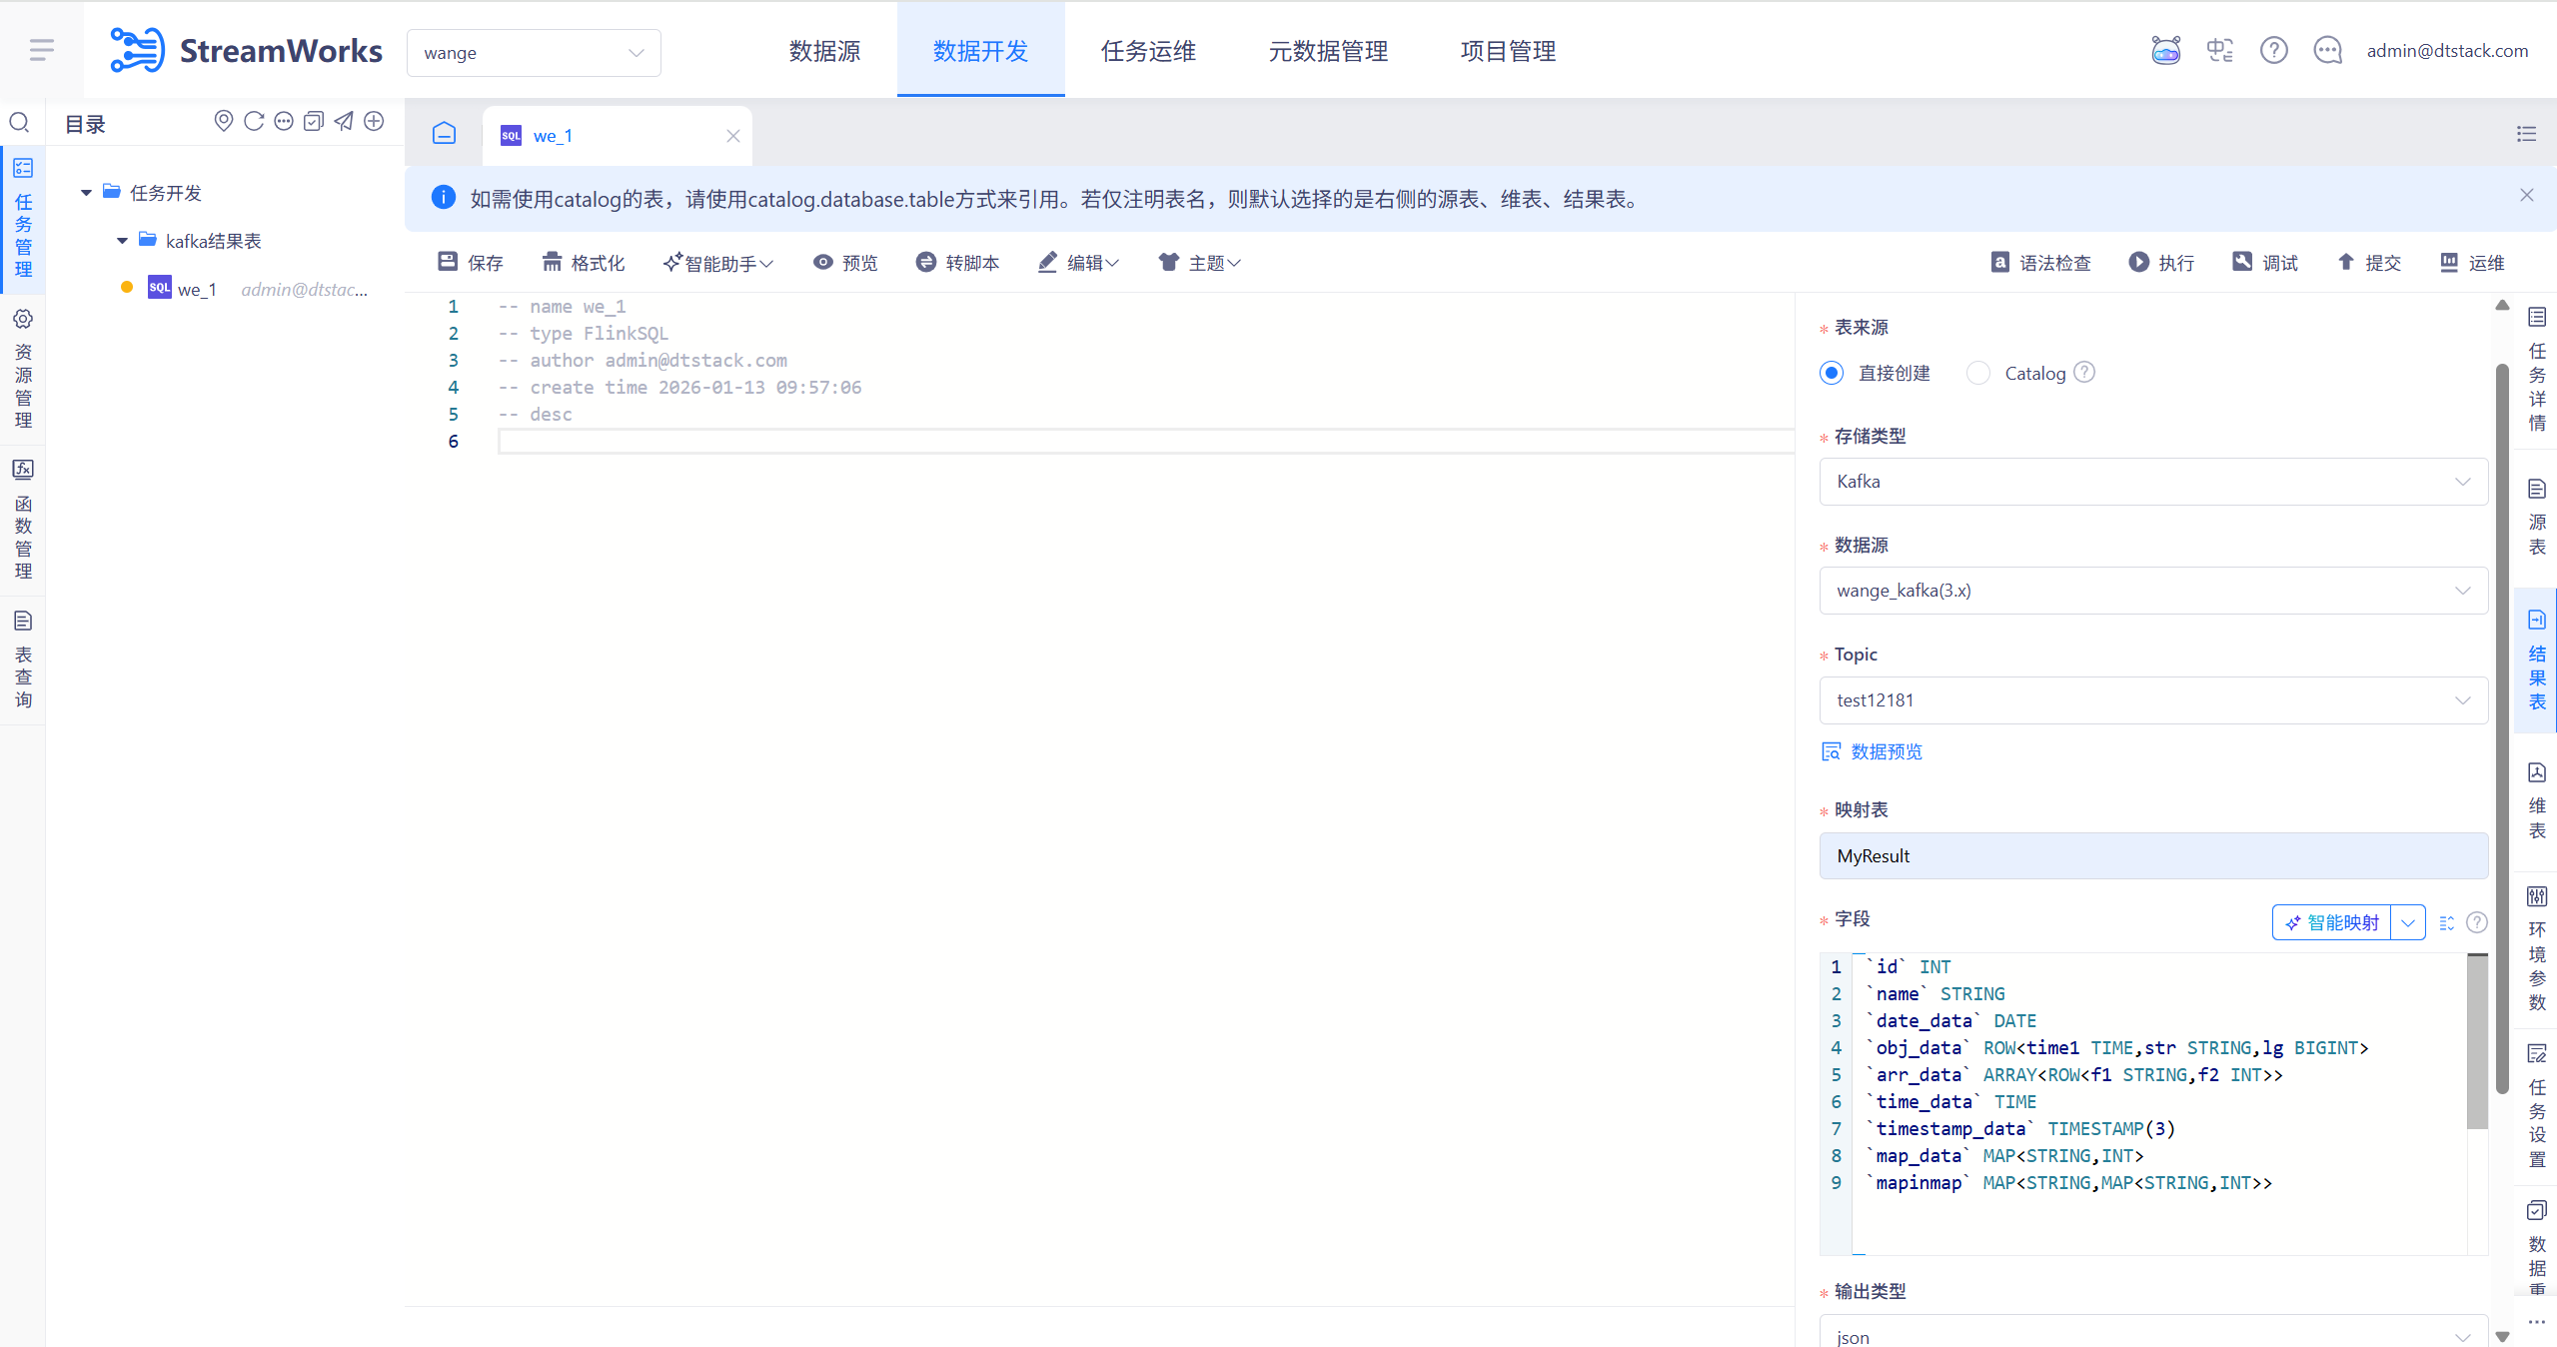Open the wange project dropdown

(534, 52)
